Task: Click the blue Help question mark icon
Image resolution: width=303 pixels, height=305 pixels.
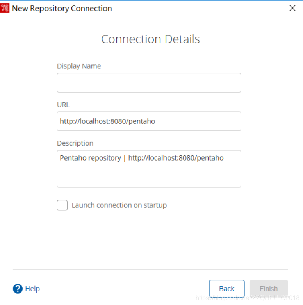Action: click(x=18, y=289)
